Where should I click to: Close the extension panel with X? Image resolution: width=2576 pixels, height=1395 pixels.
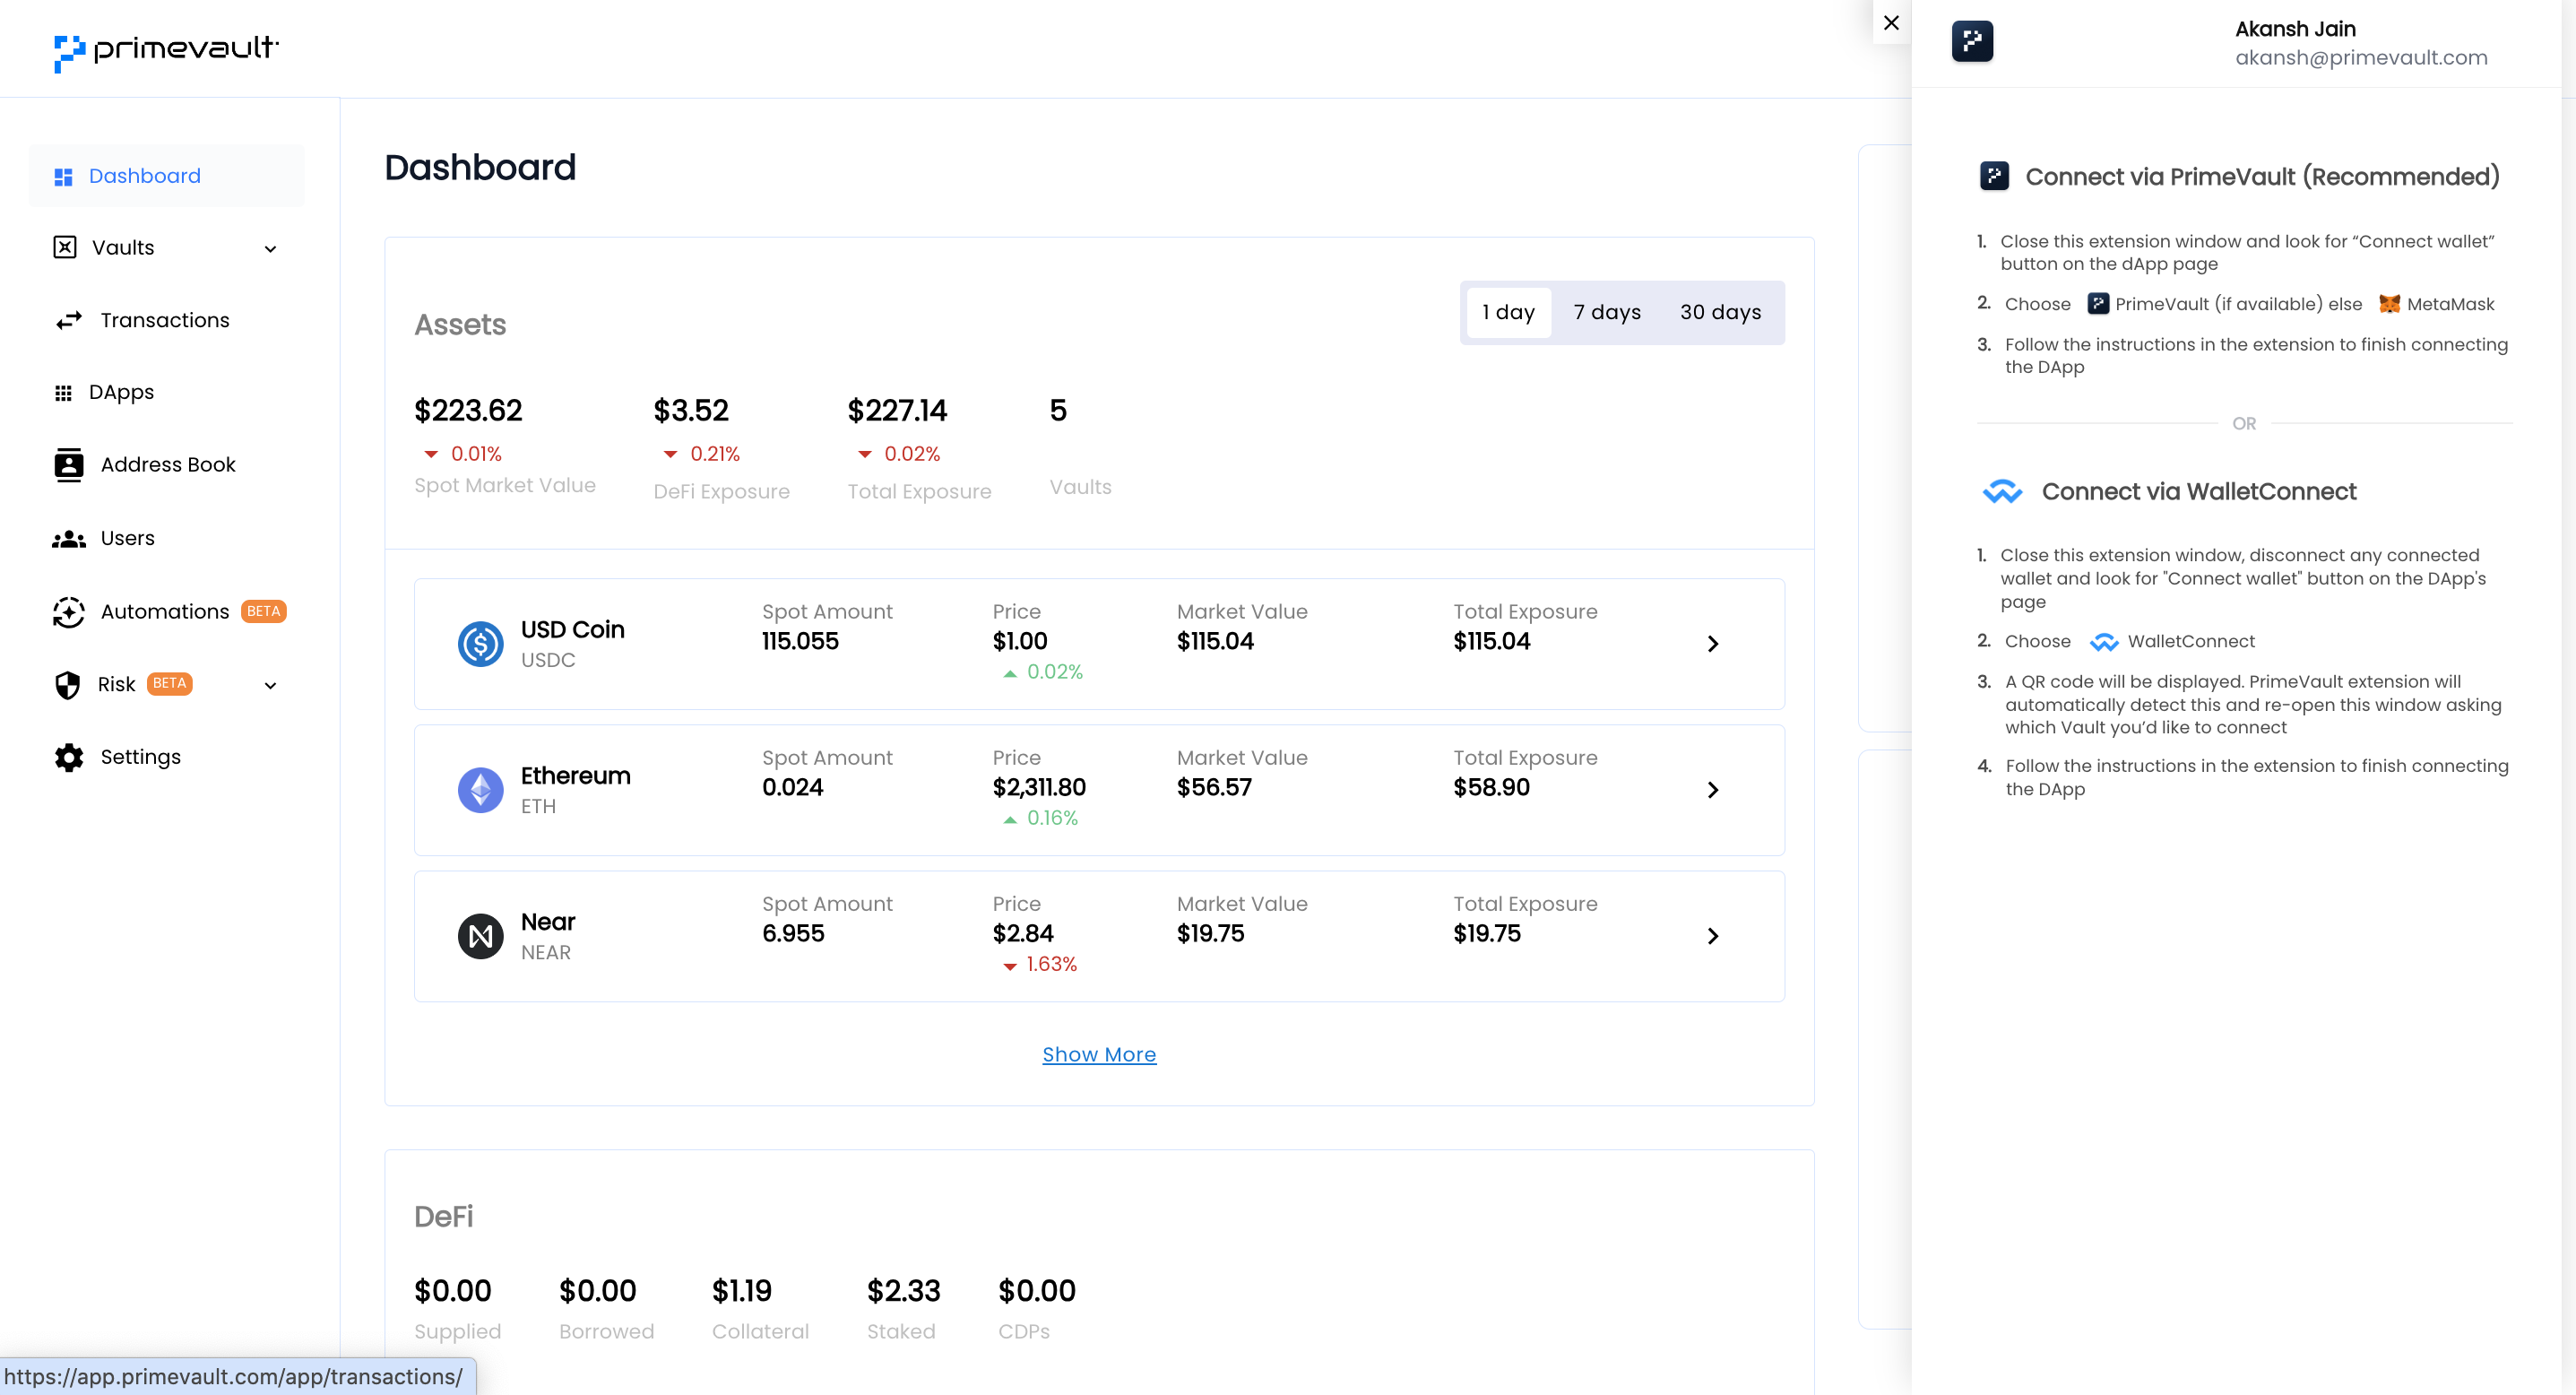1891,22
